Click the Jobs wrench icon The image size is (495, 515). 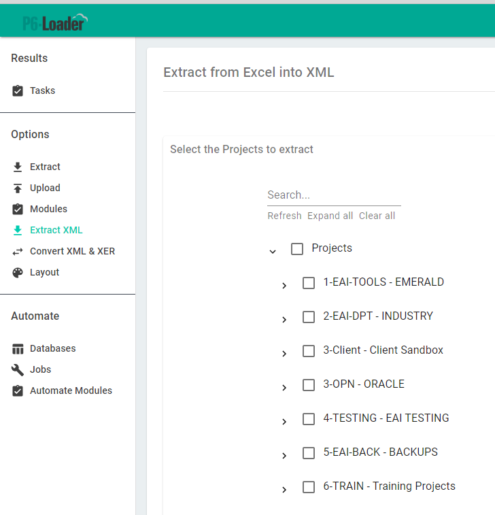(x=18, y=369)
